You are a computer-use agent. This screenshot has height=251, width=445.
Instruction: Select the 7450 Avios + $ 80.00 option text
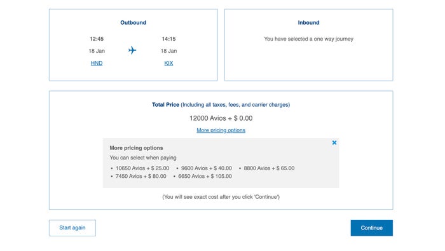coord(140,176)
